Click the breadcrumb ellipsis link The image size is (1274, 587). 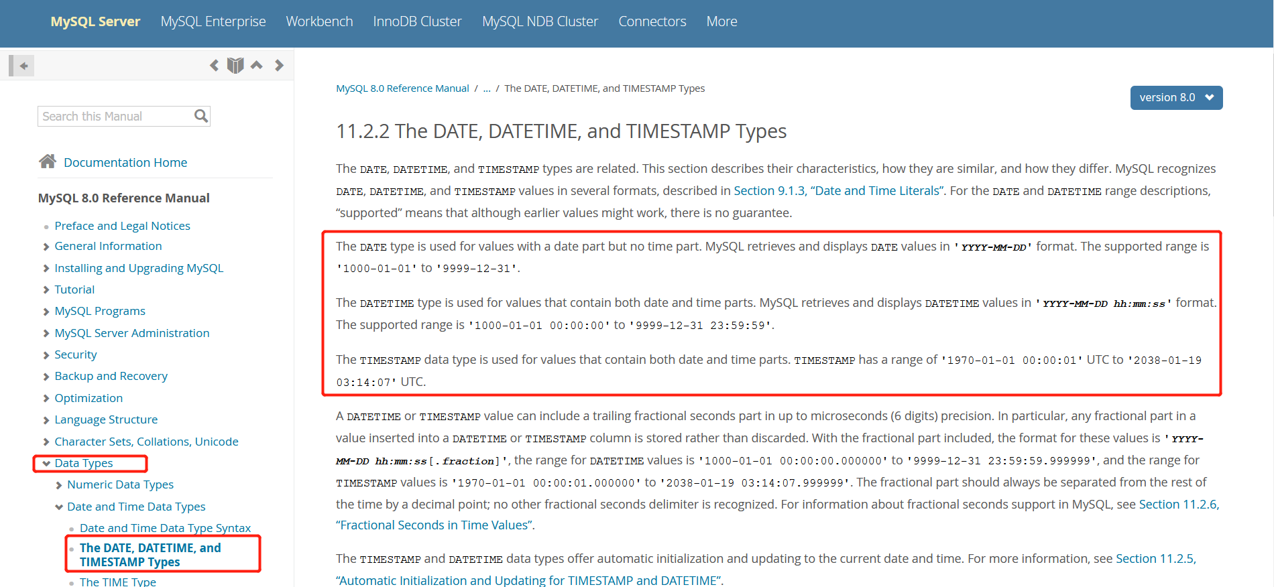(x=487, y=88)
